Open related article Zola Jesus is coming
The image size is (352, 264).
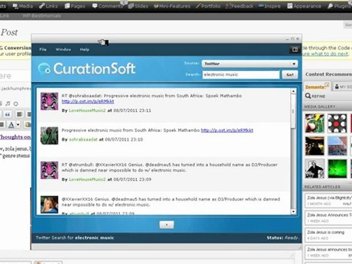pos(326,232)
